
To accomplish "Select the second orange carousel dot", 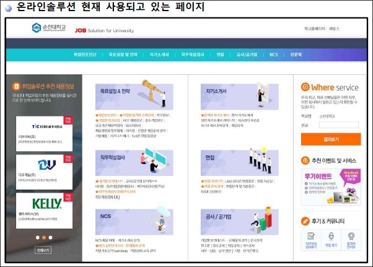I will (x=43, y=237).
